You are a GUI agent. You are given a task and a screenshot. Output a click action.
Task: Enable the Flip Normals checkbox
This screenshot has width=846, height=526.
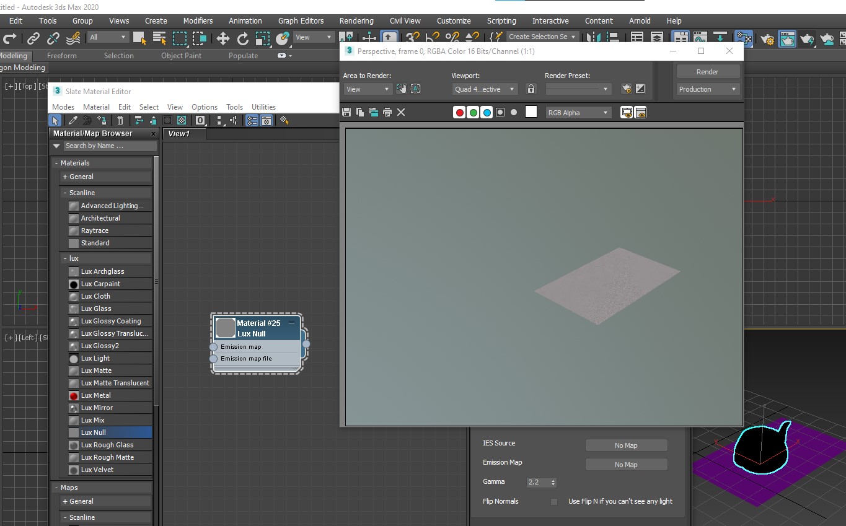pyautogui.click(x=554, y=501)
